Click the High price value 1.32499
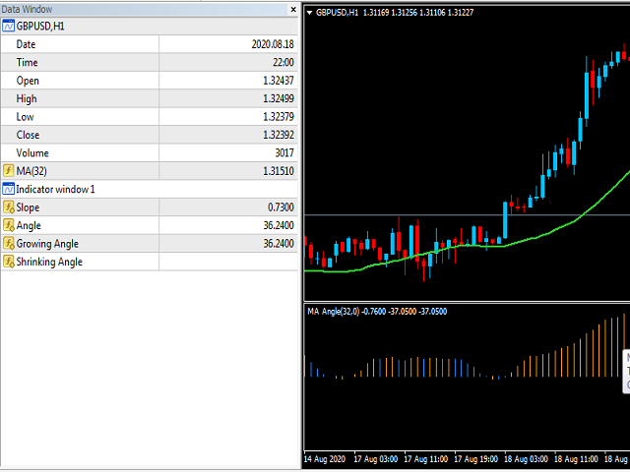The width and height of the screenshot is (630, 472). tap(273, 98)
